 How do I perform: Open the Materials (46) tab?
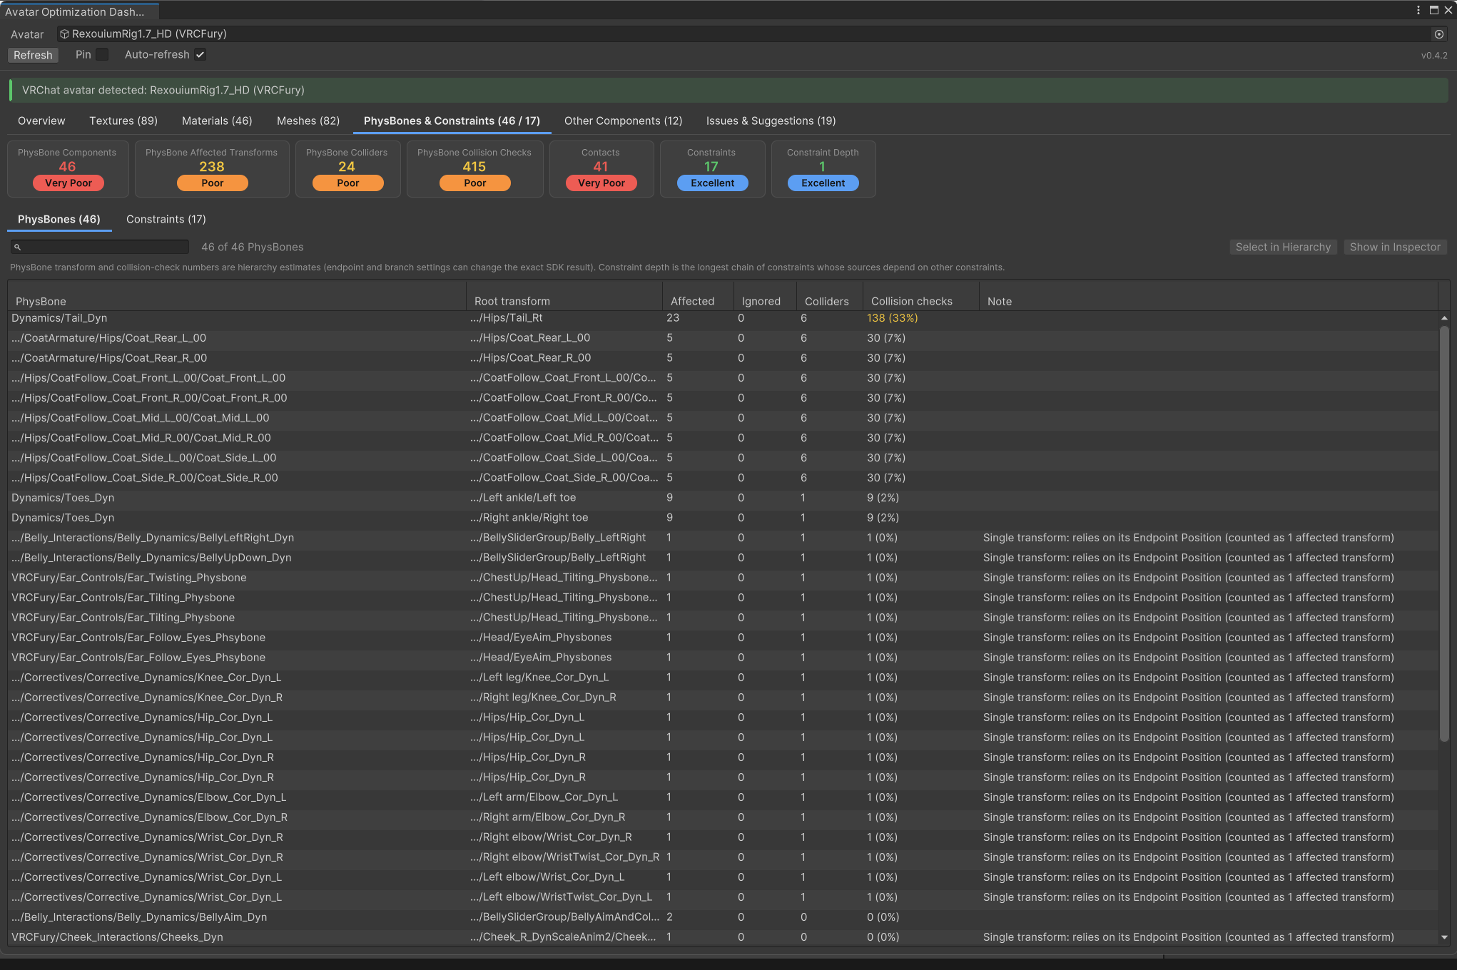(x=217, y=121)
